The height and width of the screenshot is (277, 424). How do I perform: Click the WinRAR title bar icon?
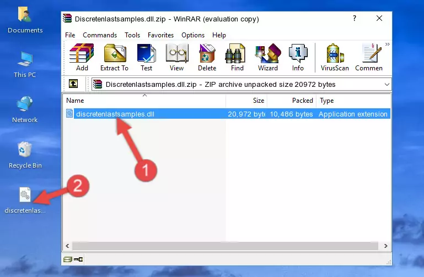(x=67, y=18)
